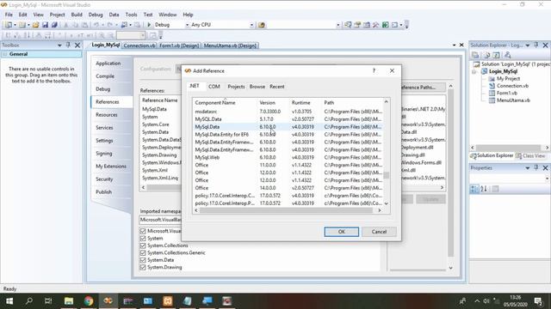Open the Toolbox panel window-position dropdown arrow
Image resolution: width=551 pixels, height=309 pixels.
click(x=59, y=45)
